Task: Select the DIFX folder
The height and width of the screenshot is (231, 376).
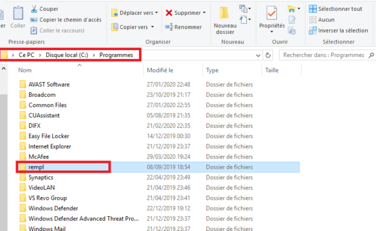Action: pos(35,126)
